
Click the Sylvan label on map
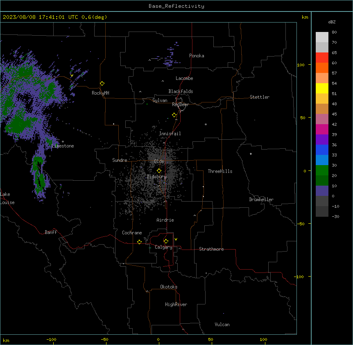[x=160, y=100]
